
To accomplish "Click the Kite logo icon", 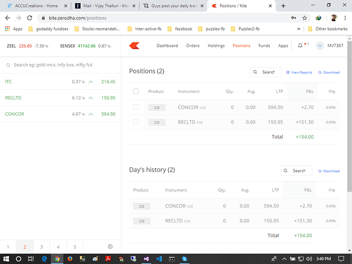I will tap(134, 45).
